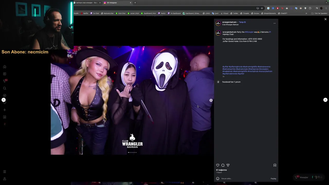Click the #usnavybahrain hashtag

coord(266,71)
